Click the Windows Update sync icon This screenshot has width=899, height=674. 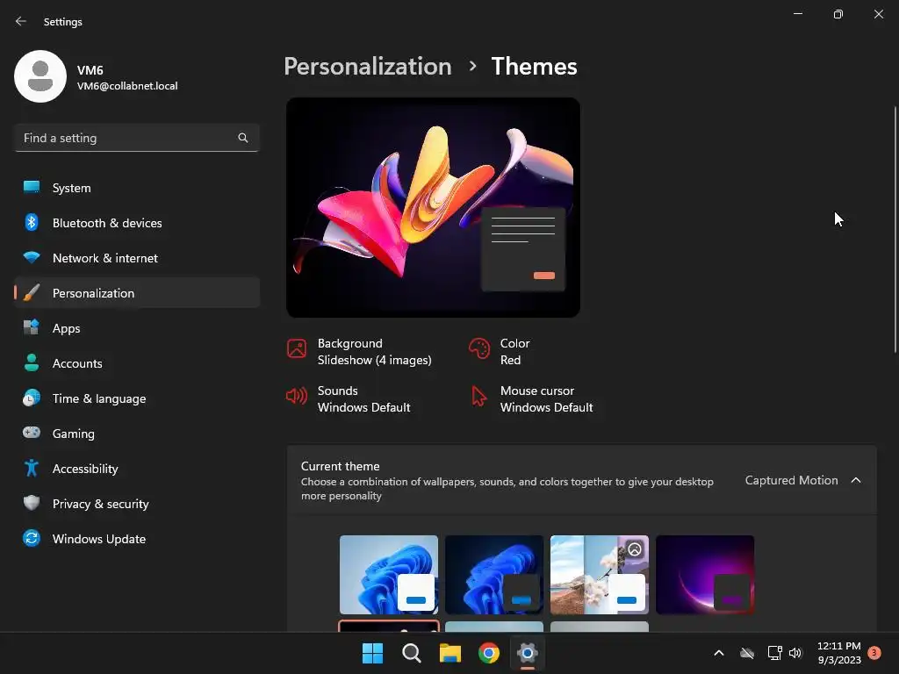click(32, 538)
